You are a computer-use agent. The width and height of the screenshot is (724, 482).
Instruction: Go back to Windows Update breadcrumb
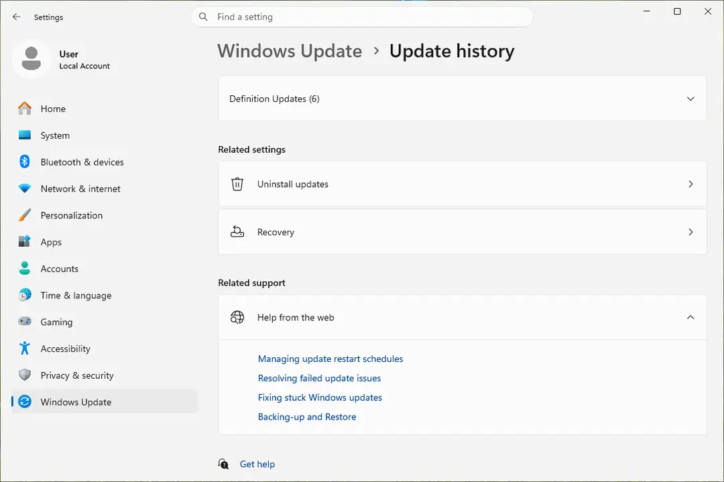point(290,51)
